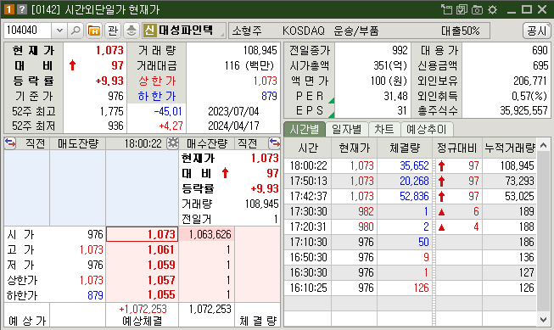The width and height of the screenshot is (554, 330).
Task: Click the 총주식수 value 35,925,557
Action: (523, 110)
